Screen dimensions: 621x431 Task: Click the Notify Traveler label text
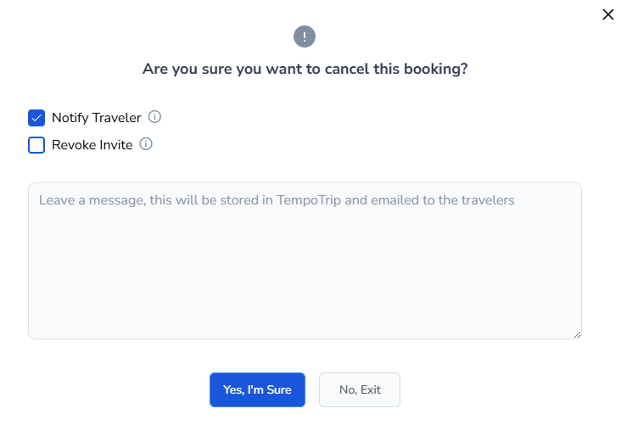pos(96,118)
